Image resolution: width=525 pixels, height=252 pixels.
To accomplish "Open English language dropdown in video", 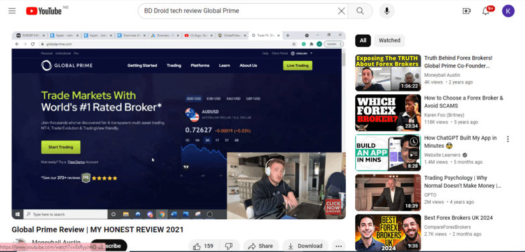I will pos(302,53).
